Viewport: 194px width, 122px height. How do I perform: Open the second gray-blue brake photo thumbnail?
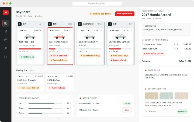(167, 96)
